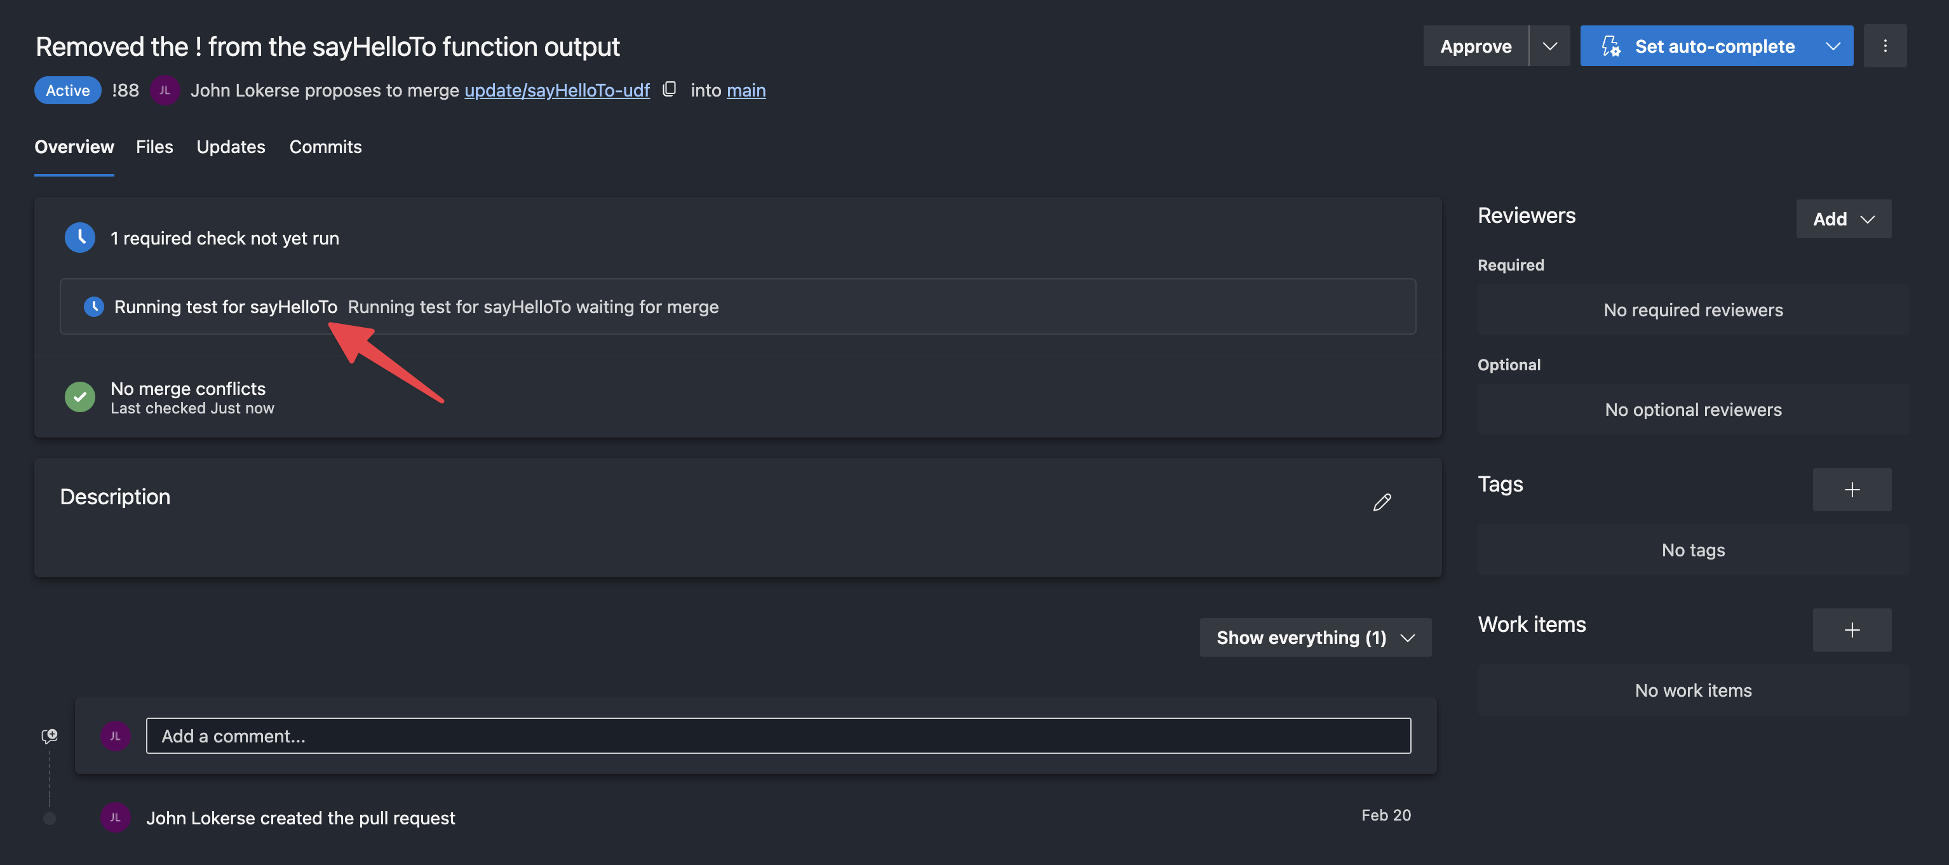Open the Add reviewers dropdown
Viewport: 1949px width, 865px height.
tap(1843, 219)
